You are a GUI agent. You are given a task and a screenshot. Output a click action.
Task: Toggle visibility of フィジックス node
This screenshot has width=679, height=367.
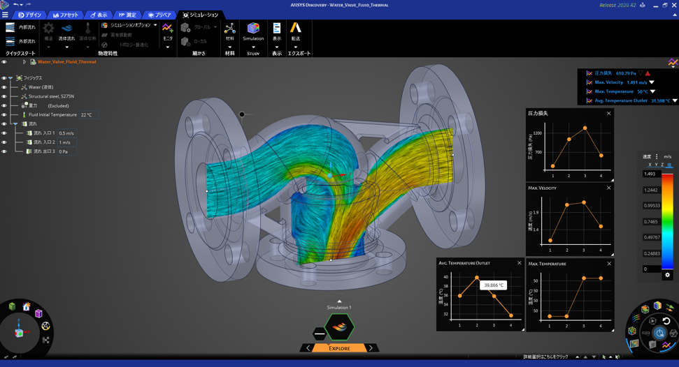4,78
